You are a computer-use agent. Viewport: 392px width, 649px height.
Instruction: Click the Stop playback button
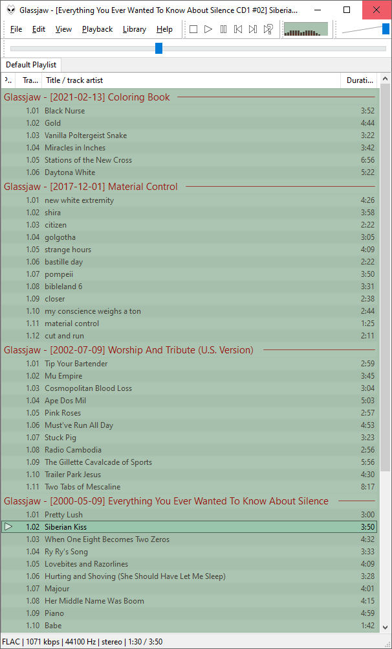(193, 29)
